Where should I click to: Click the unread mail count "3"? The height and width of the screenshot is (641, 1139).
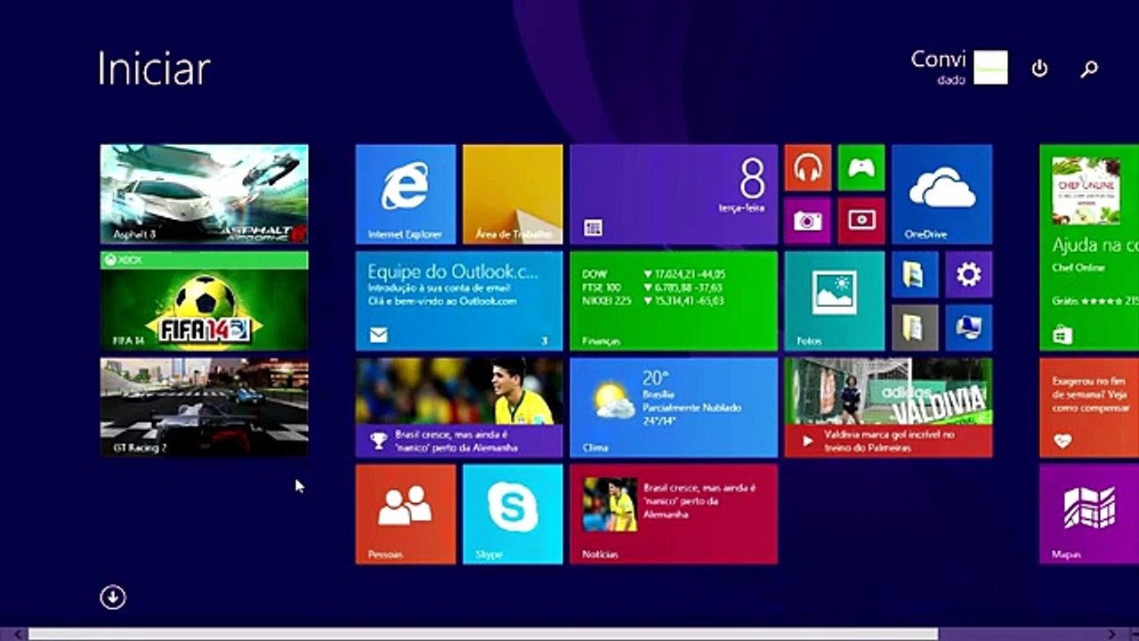545,341
